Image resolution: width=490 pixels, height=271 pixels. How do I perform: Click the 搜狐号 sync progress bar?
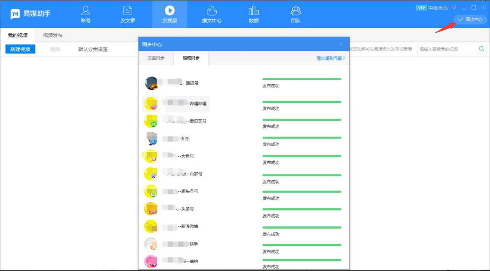pyautogui.click(x=302, y=78)
